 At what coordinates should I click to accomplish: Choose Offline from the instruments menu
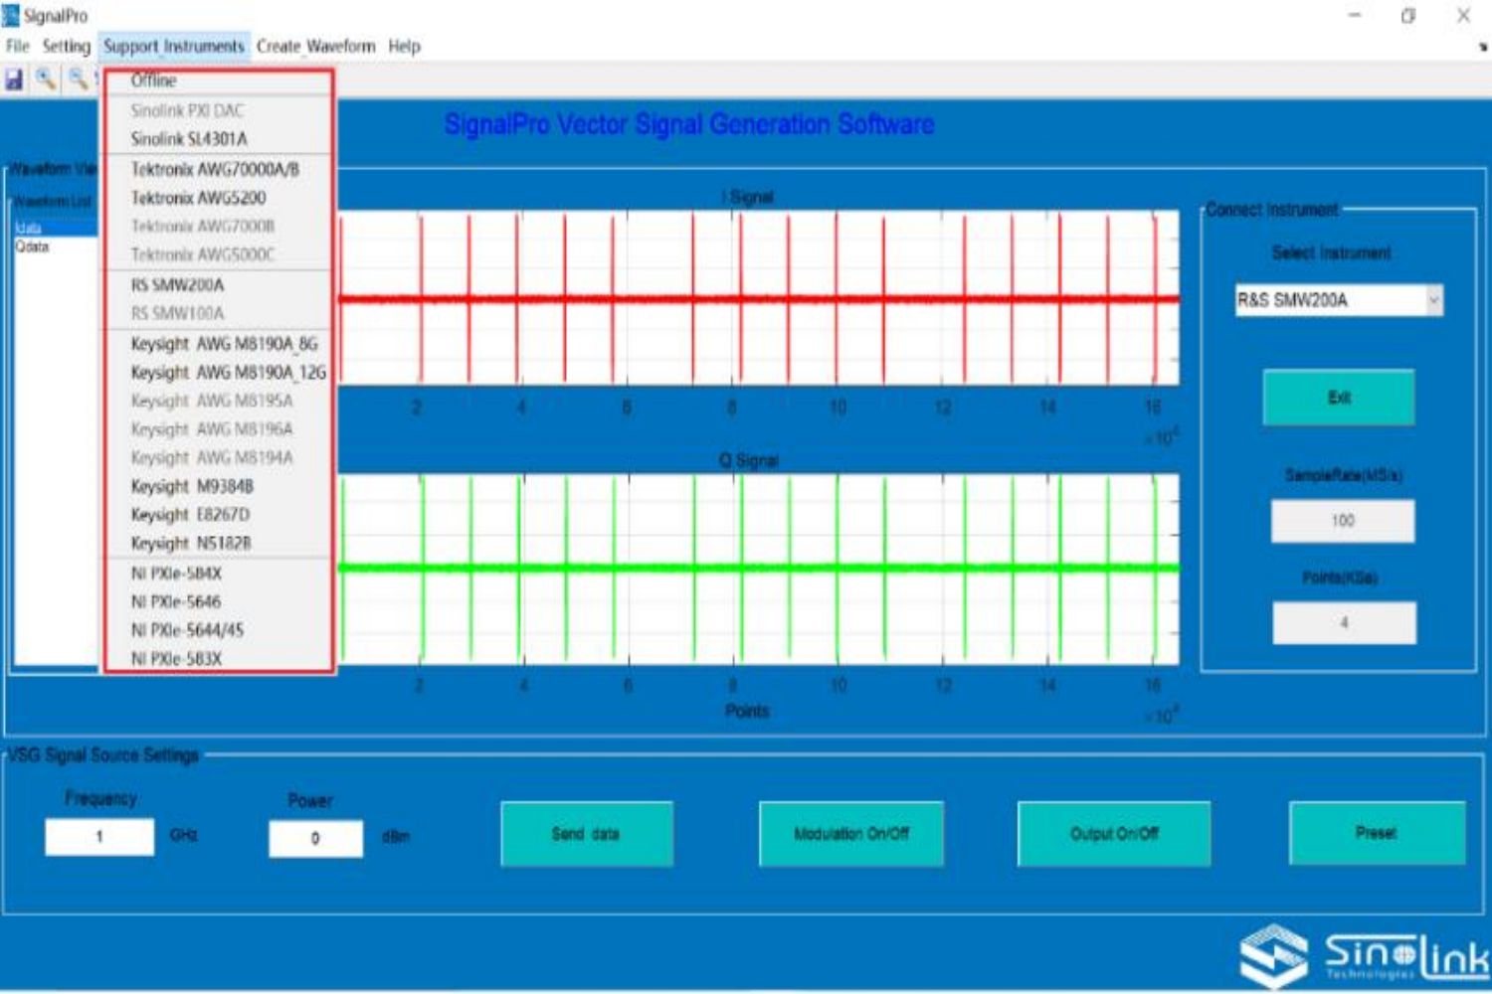point(153,81)
